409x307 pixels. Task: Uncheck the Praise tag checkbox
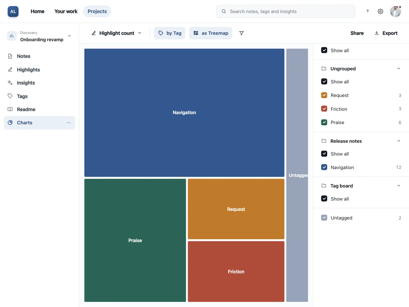pos(324,122)
